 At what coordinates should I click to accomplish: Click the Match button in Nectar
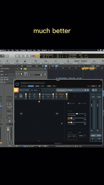[99, 136]
